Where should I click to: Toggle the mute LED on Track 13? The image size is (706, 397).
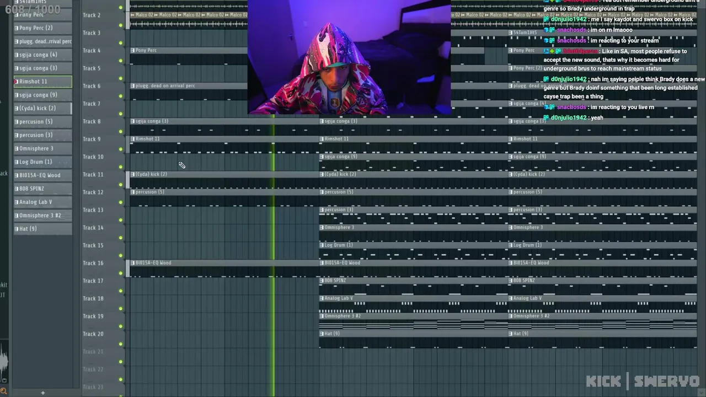121,220
